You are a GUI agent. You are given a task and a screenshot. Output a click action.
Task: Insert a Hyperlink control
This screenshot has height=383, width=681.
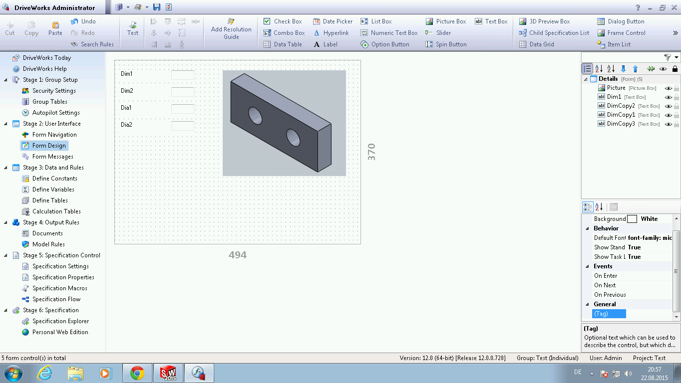coord(331,33)
